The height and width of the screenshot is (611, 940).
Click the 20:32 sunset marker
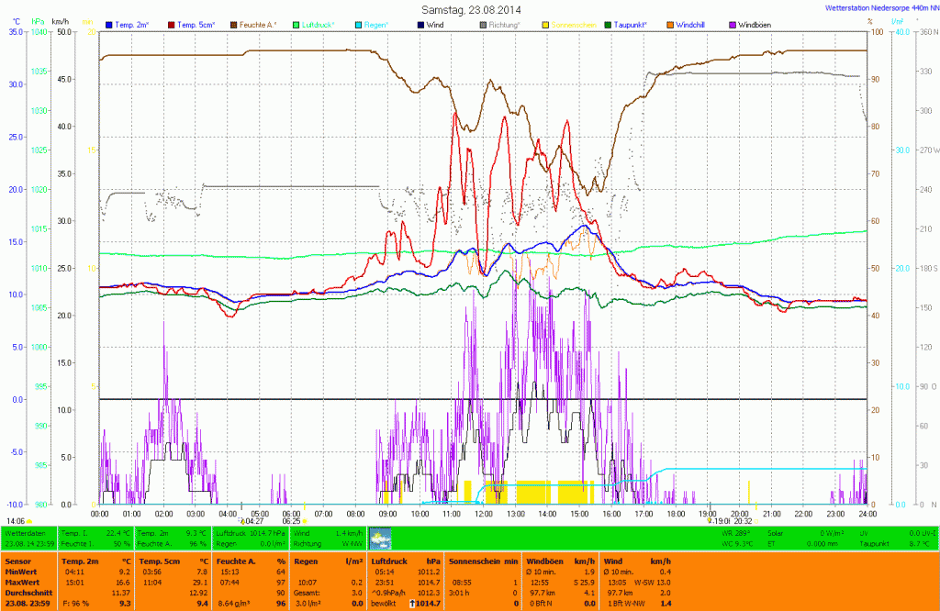click(743, 520)
